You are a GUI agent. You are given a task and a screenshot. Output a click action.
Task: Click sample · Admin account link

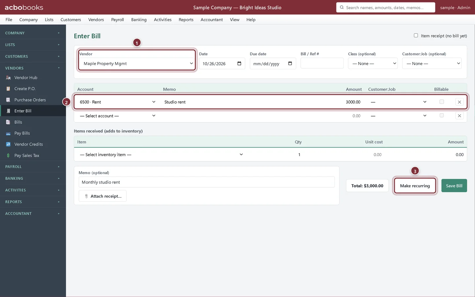coord(455,7)
